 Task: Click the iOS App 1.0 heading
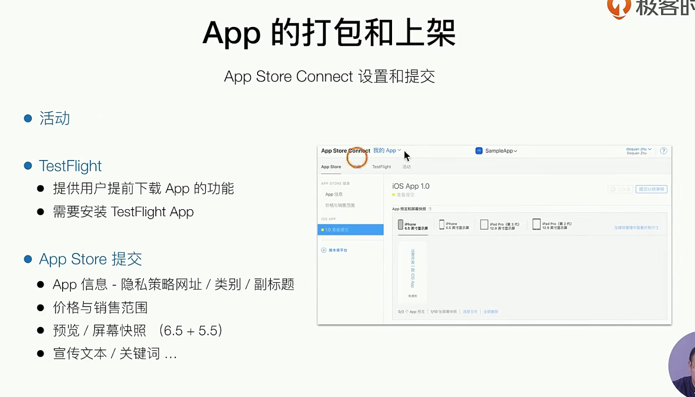(x=411, y=186)
